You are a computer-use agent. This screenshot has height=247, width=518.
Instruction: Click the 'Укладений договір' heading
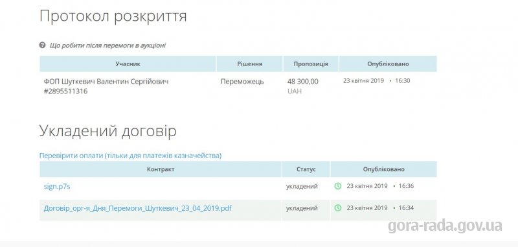107,131
